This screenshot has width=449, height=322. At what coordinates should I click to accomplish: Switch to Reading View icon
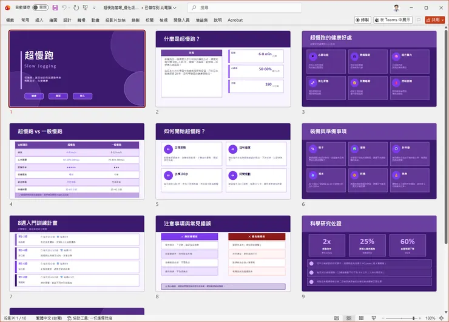coord(362,318)
